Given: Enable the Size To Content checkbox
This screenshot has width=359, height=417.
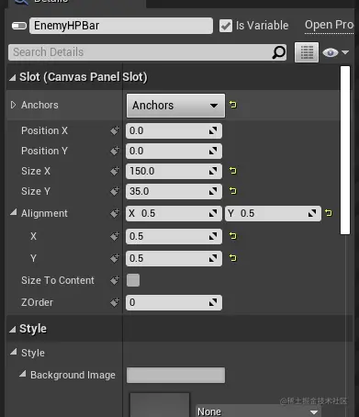Looking at the screenshot, I should (x=133, y=280).
